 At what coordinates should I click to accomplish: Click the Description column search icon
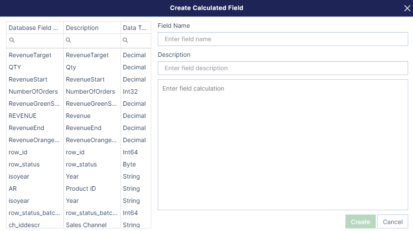68,40
